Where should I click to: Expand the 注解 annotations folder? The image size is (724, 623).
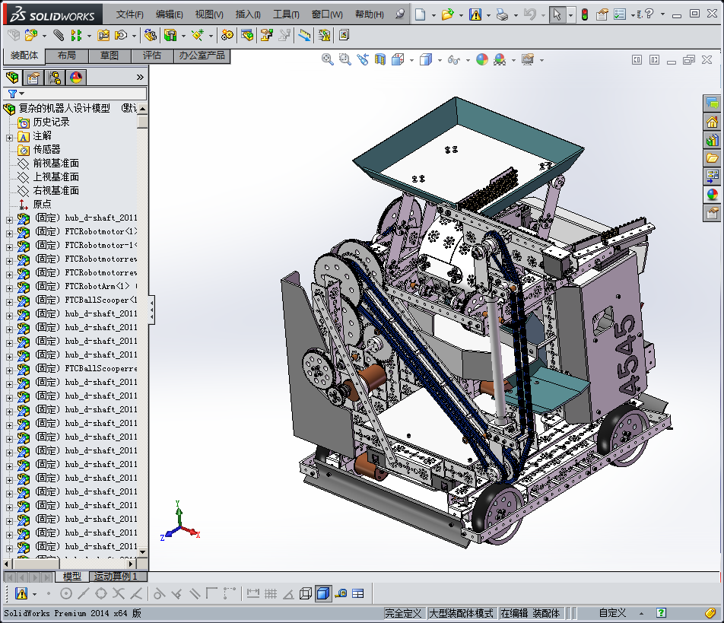[x=10, y=136]
